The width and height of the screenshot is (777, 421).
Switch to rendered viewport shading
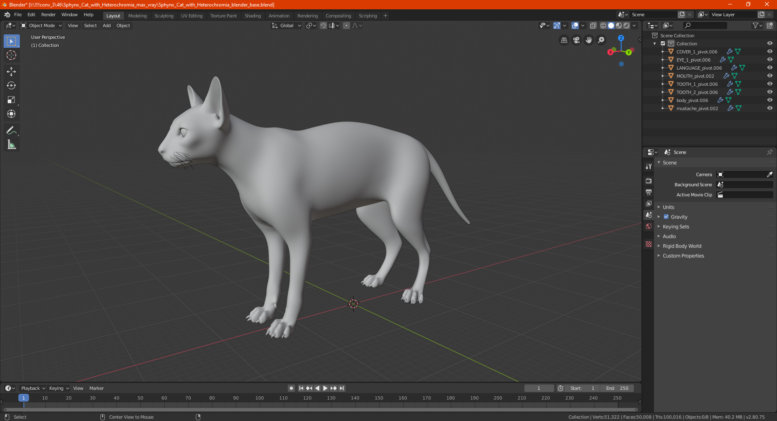[626, 26]
